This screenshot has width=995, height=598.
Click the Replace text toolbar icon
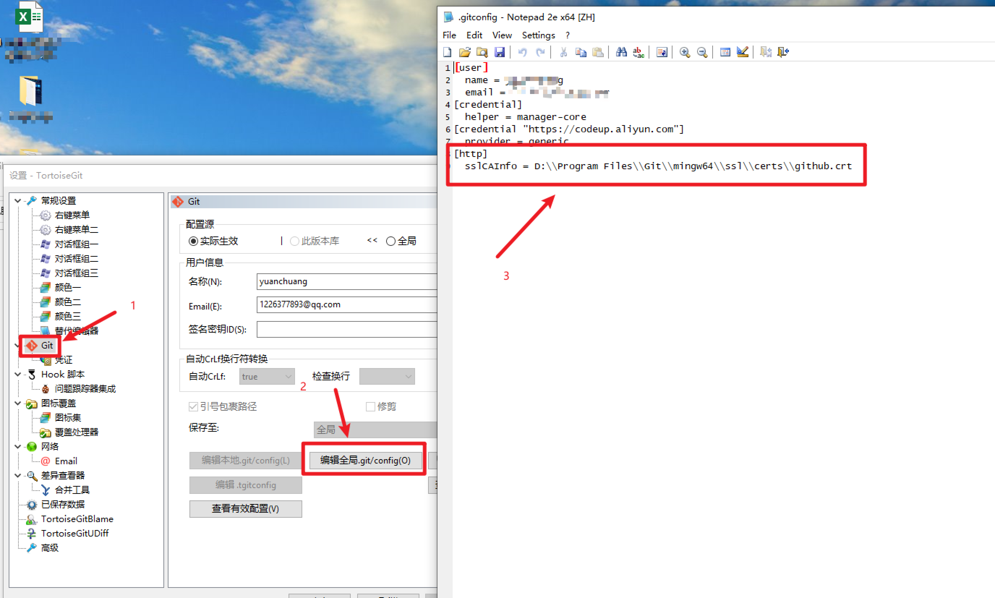[639, 52]
